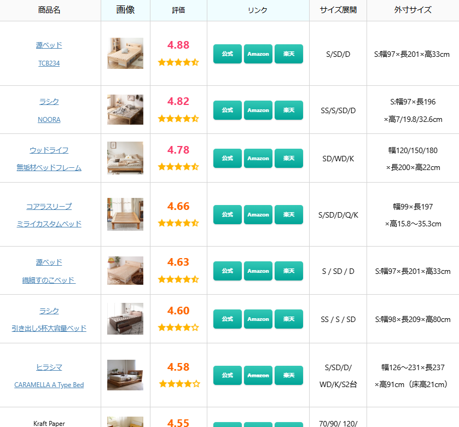Click Amazon button in the 無垢材ベッドフレーム row
The width and height of the screenshot is (459, 427).
[x=258, y=158]
